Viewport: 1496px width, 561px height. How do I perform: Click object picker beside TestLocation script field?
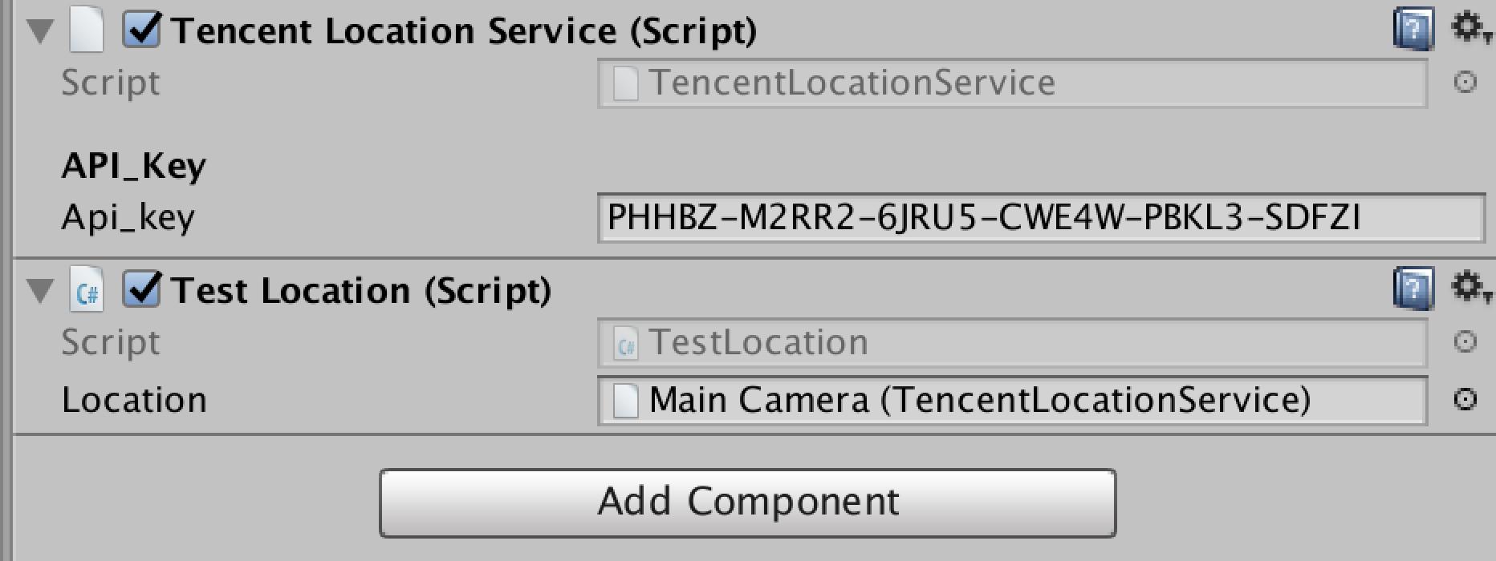(1466, 341)
